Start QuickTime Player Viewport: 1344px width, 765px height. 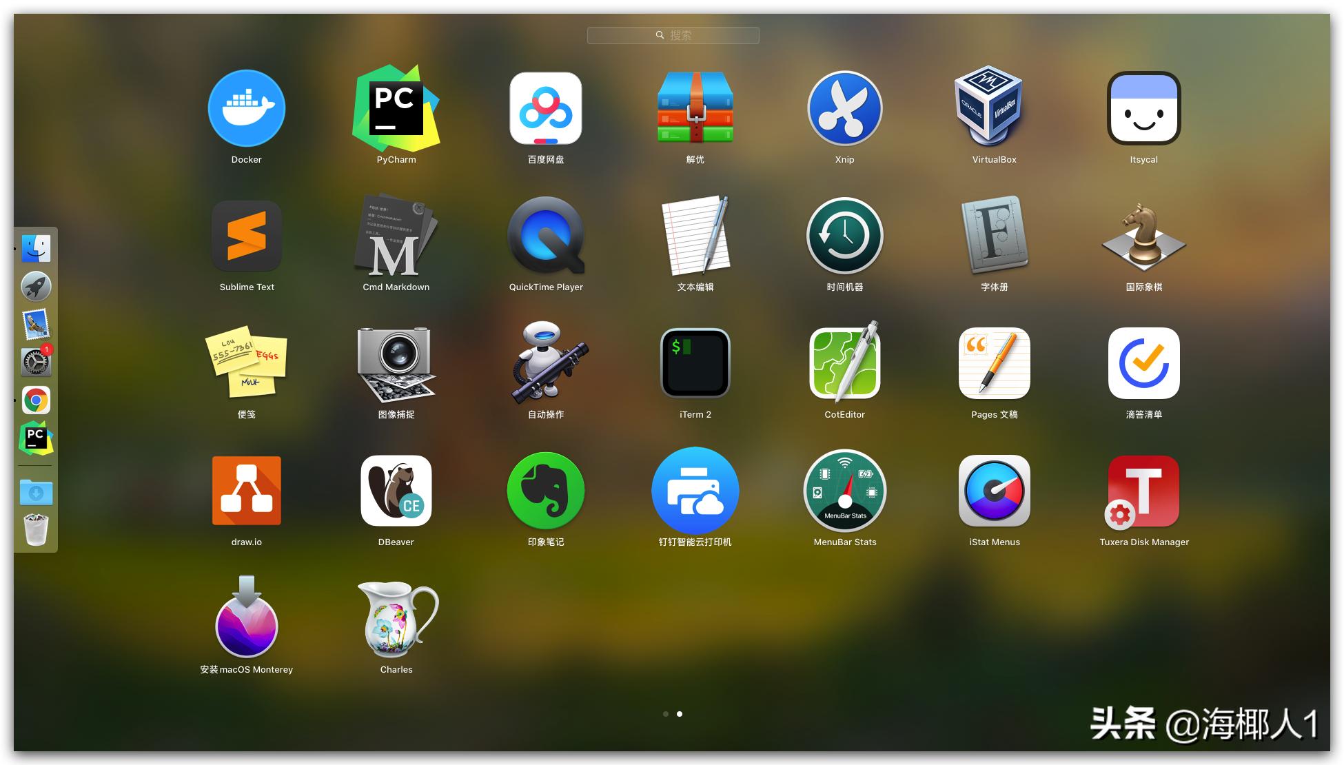(x=545, y=236)
